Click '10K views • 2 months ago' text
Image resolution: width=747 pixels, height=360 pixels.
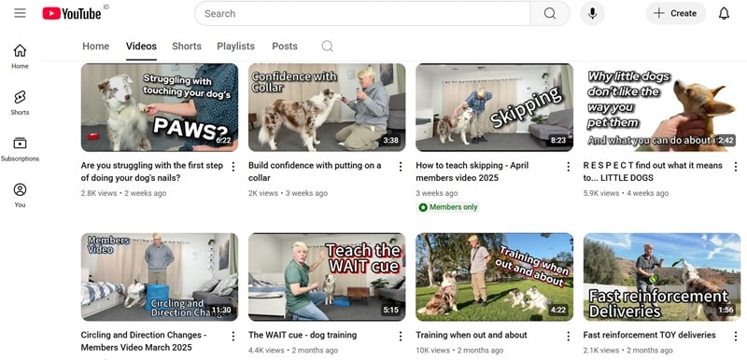coord(459,350)
